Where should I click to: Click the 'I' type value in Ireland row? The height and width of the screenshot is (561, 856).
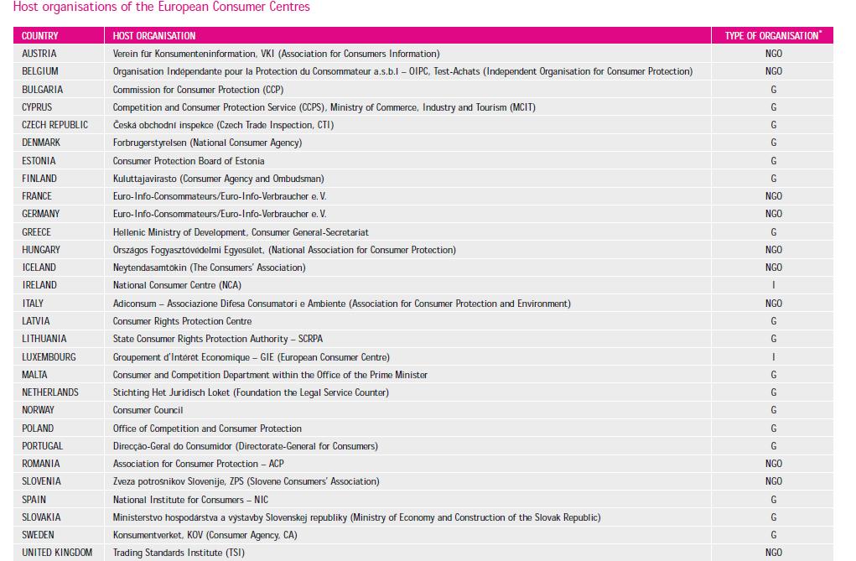coord(774,285)
